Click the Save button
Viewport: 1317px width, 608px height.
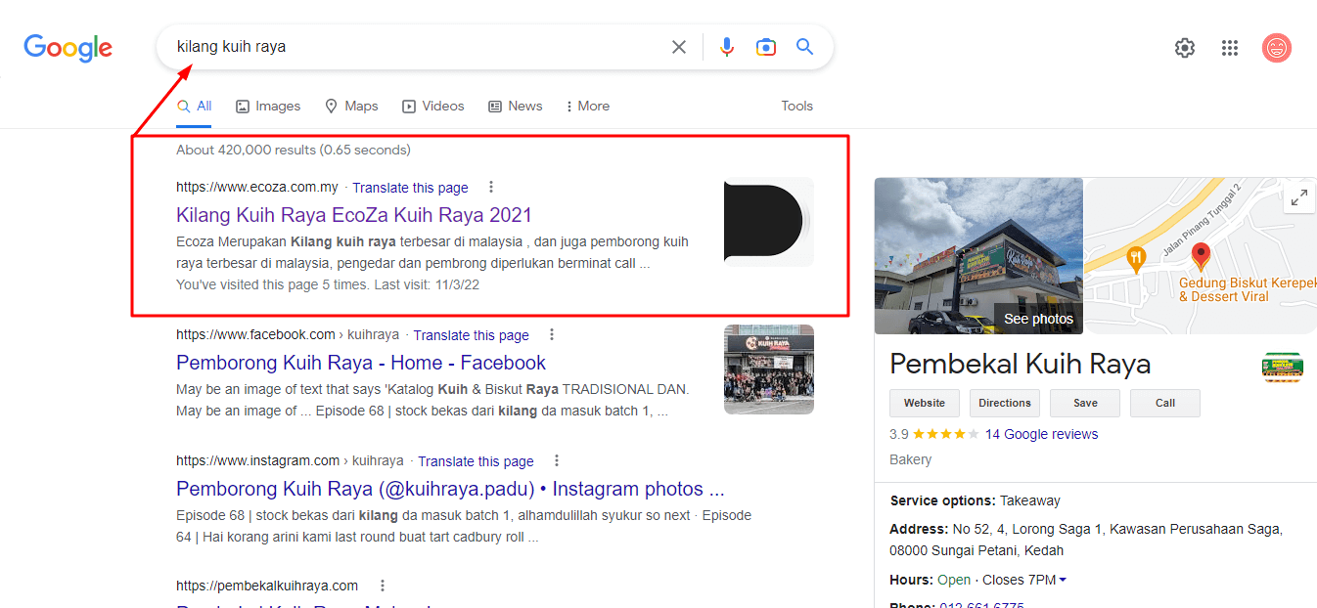pos(1085,403)
